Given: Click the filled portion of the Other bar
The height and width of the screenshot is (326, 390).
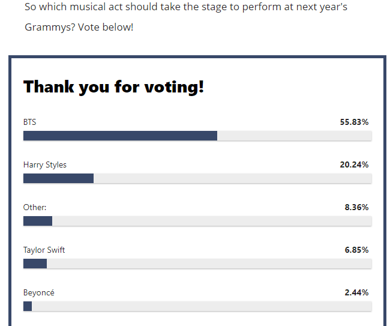Looking at the screenshot, I should [x=38, y=221].
